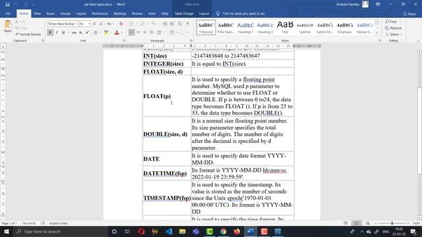Collapse the ribbon chevron
422x237 pixels.
(x=418, y=41)
